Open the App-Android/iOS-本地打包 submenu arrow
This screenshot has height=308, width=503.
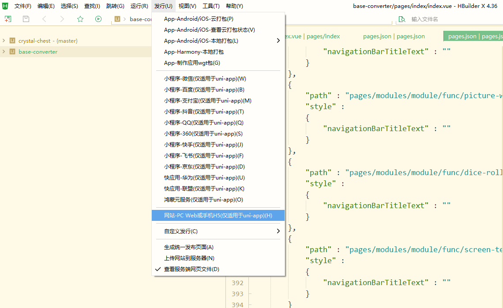tap(278, 40)
